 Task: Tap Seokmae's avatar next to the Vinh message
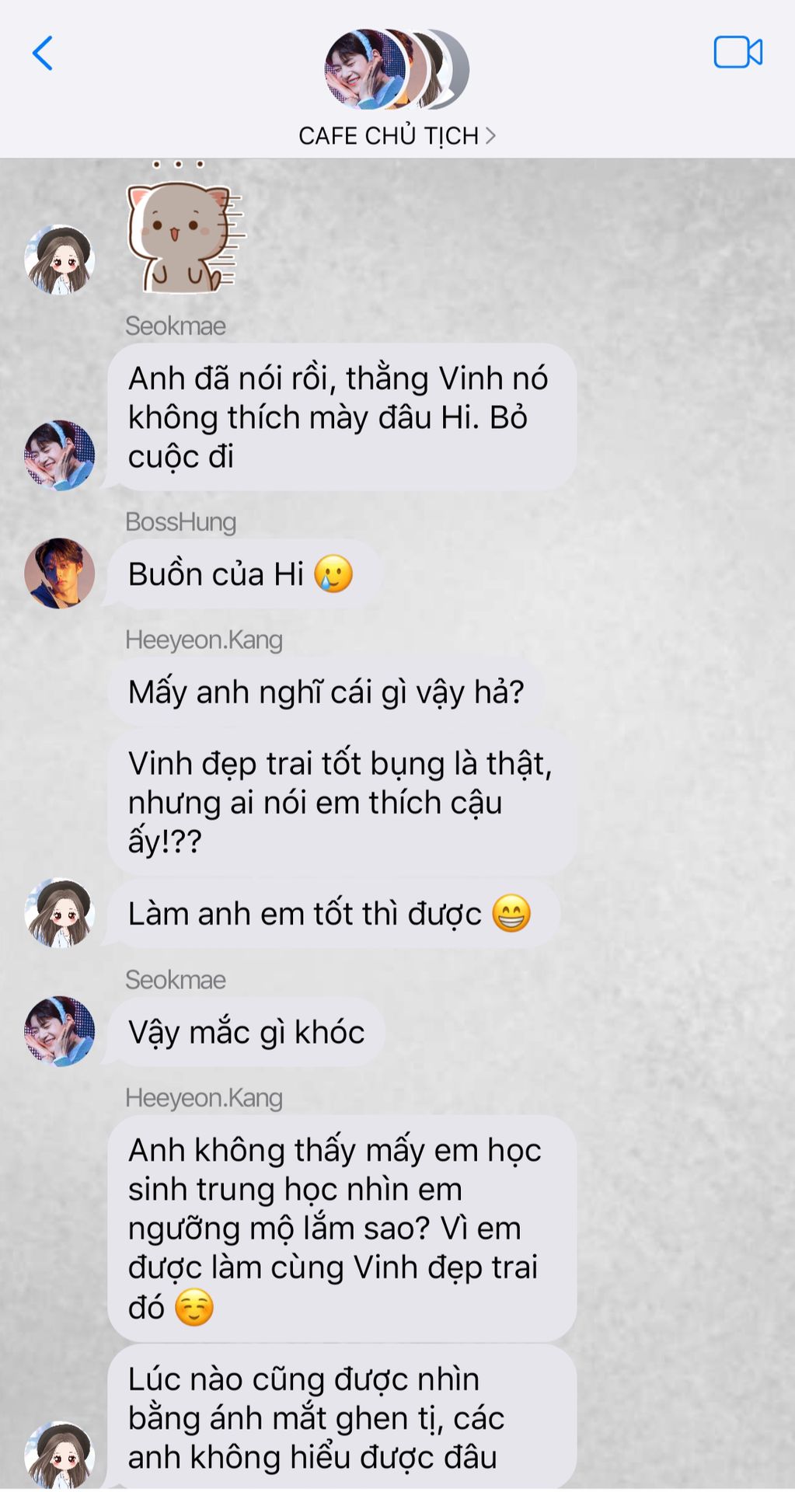[60, 455]
